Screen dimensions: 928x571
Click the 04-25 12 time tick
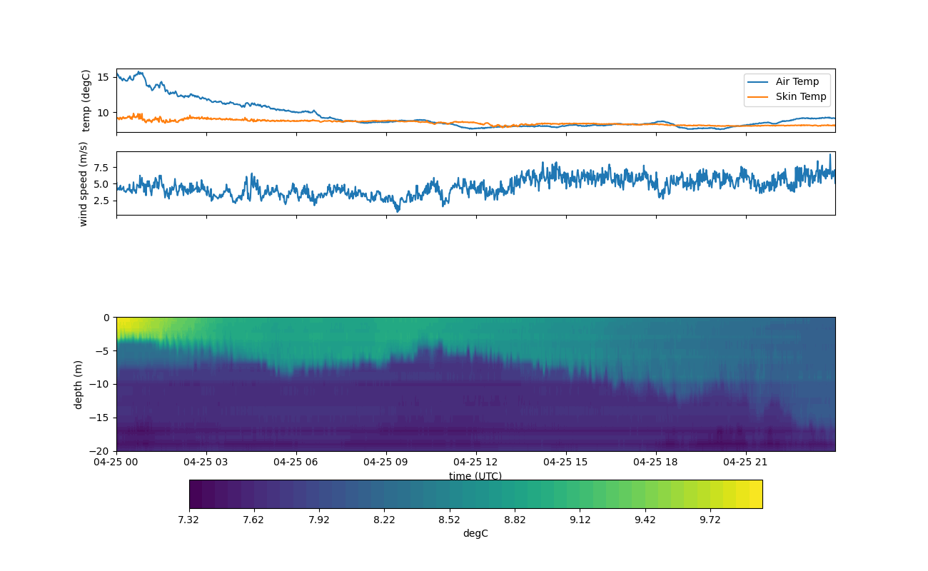pyautogui.click(x=475, y=462)
